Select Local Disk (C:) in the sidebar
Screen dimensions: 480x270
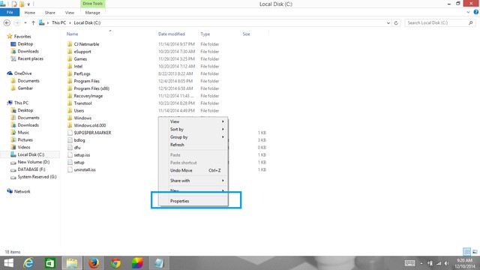31,154
